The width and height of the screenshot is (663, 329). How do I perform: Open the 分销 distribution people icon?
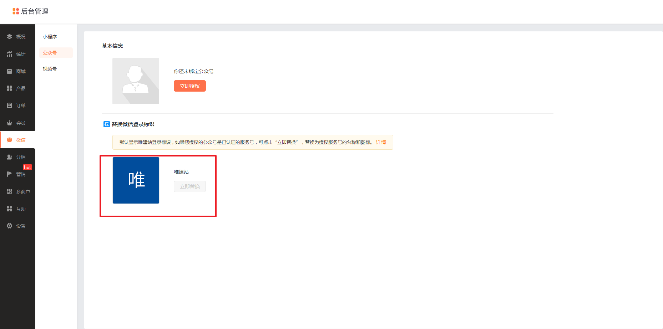pos(10,157)
